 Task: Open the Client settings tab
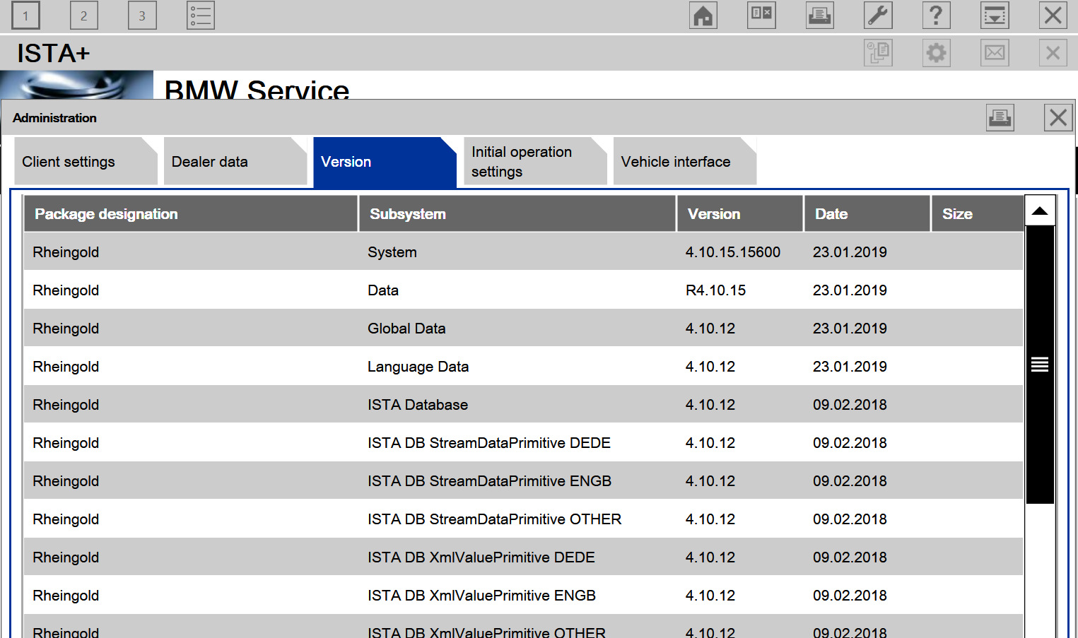[86, 161]
